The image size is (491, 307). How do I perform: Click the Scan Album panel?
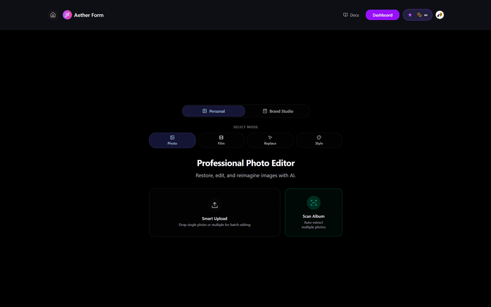[x=313, y=212]
